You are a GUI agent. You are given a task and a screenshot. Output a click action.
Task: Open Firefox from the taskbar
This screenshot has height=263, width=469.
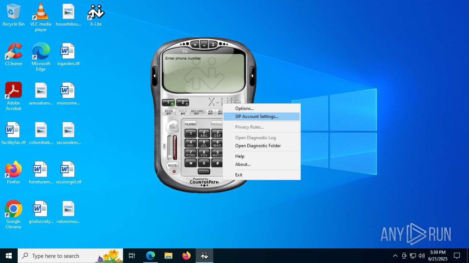(x=187, y=256)
